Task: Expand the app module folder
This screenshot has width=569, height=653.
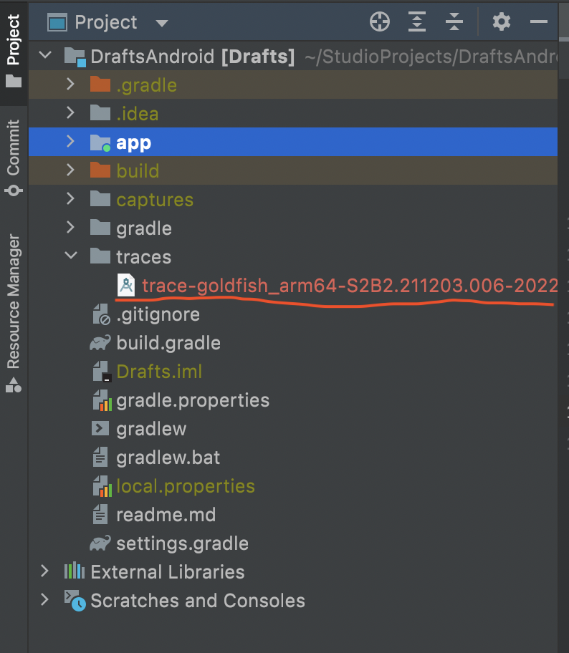Action: coord(70,142)
